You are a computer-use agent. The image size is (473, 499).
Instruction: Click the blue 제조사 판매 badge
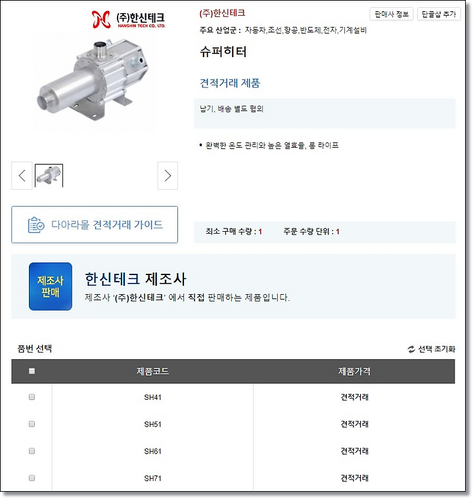pyautogui.click(x=51, y=286)
